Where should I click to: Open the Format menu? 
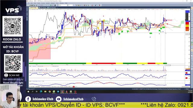point(43,3)
